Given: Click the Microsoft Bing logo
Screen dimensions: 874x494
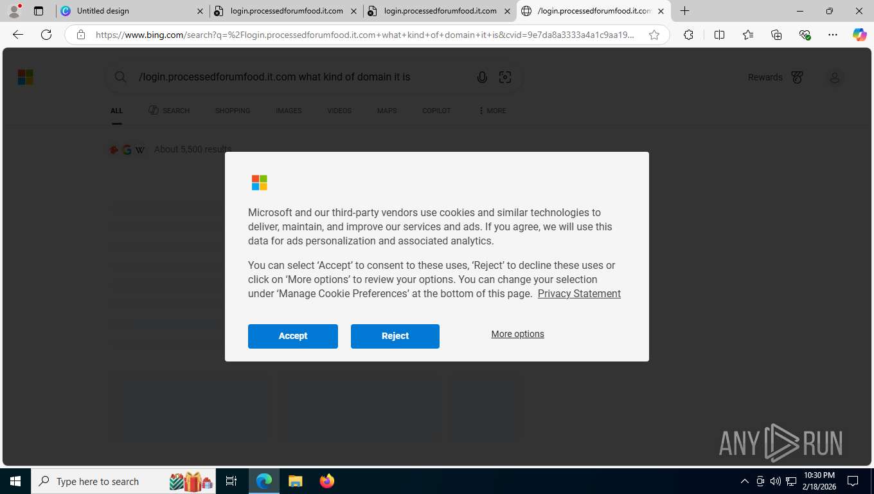Looking at the screenshot, I should tap(25, 77).
